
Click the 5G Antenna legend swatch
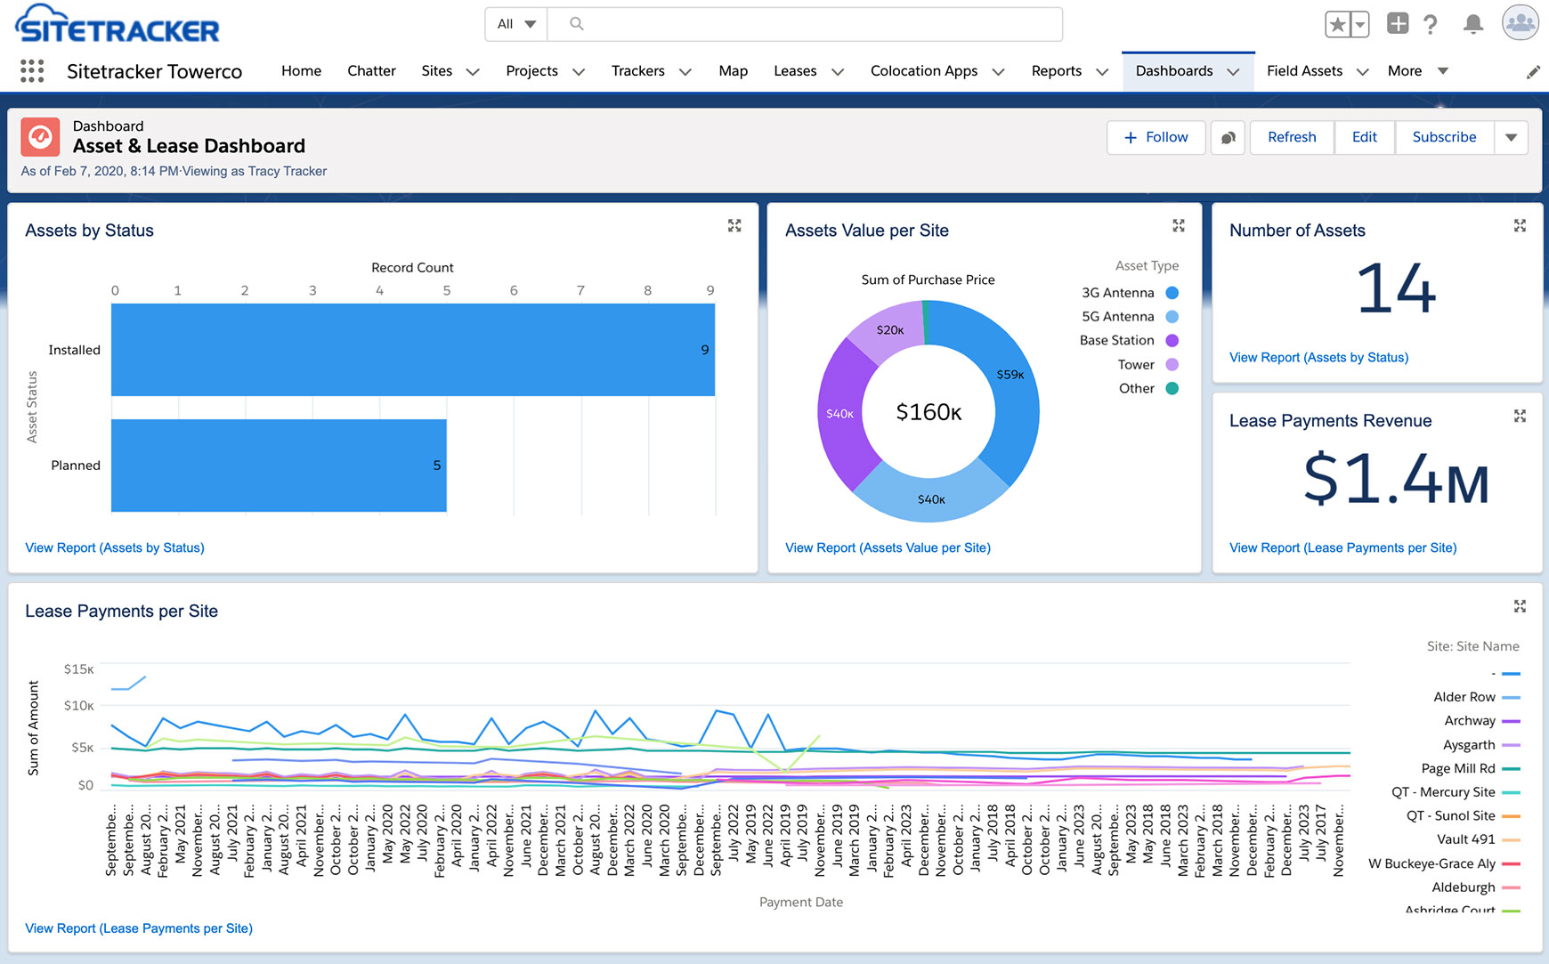click(x=1172, y=317)
